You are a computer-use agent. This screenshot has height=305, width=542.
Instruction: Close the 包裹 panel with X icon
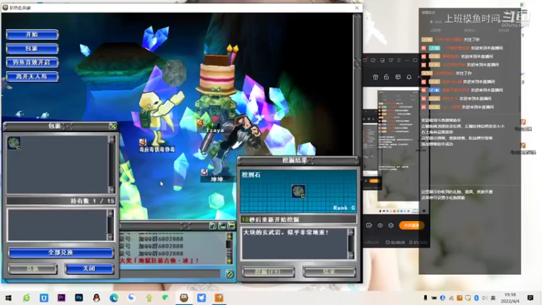tap(112, 126)
